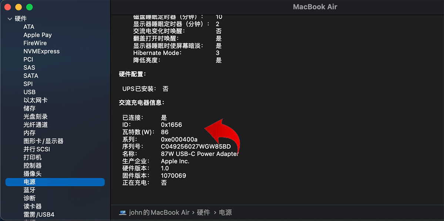Open 图形卡/显示器 section
Viewport: 444px width, 221px height.
(43, 141)
